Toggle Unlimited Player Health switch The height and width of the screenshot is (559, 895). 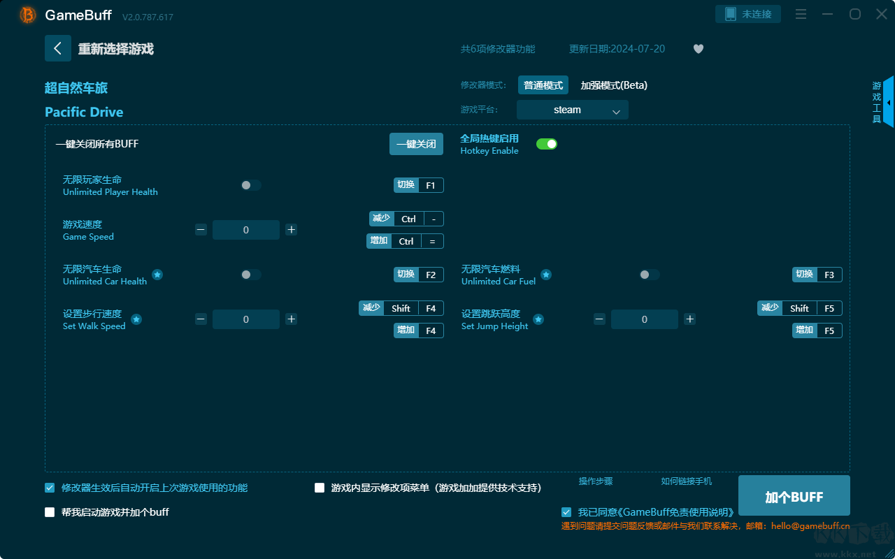tap(251, 185)
